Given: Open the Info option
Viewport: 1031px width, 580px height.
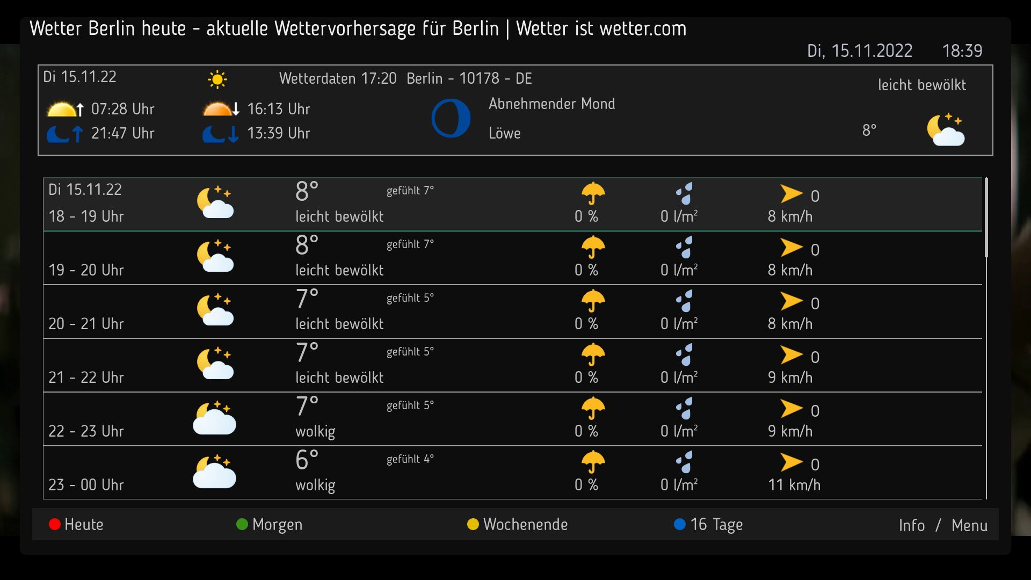Looking at the screenshot, I should pyautogui.click(x=911, y=525).
